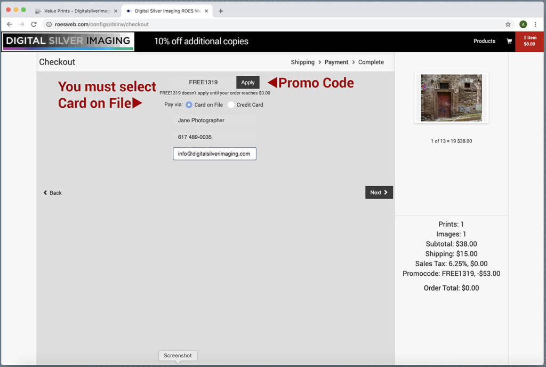Open the stone doorway print thumbnail
The image size is (546, 367).
(451, 98)
